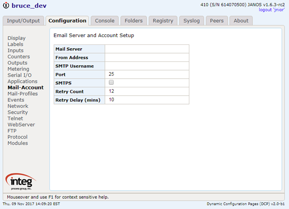289x209 pixels.
Task: Log out user 'jnior'
Action: (x=272, y=10)
